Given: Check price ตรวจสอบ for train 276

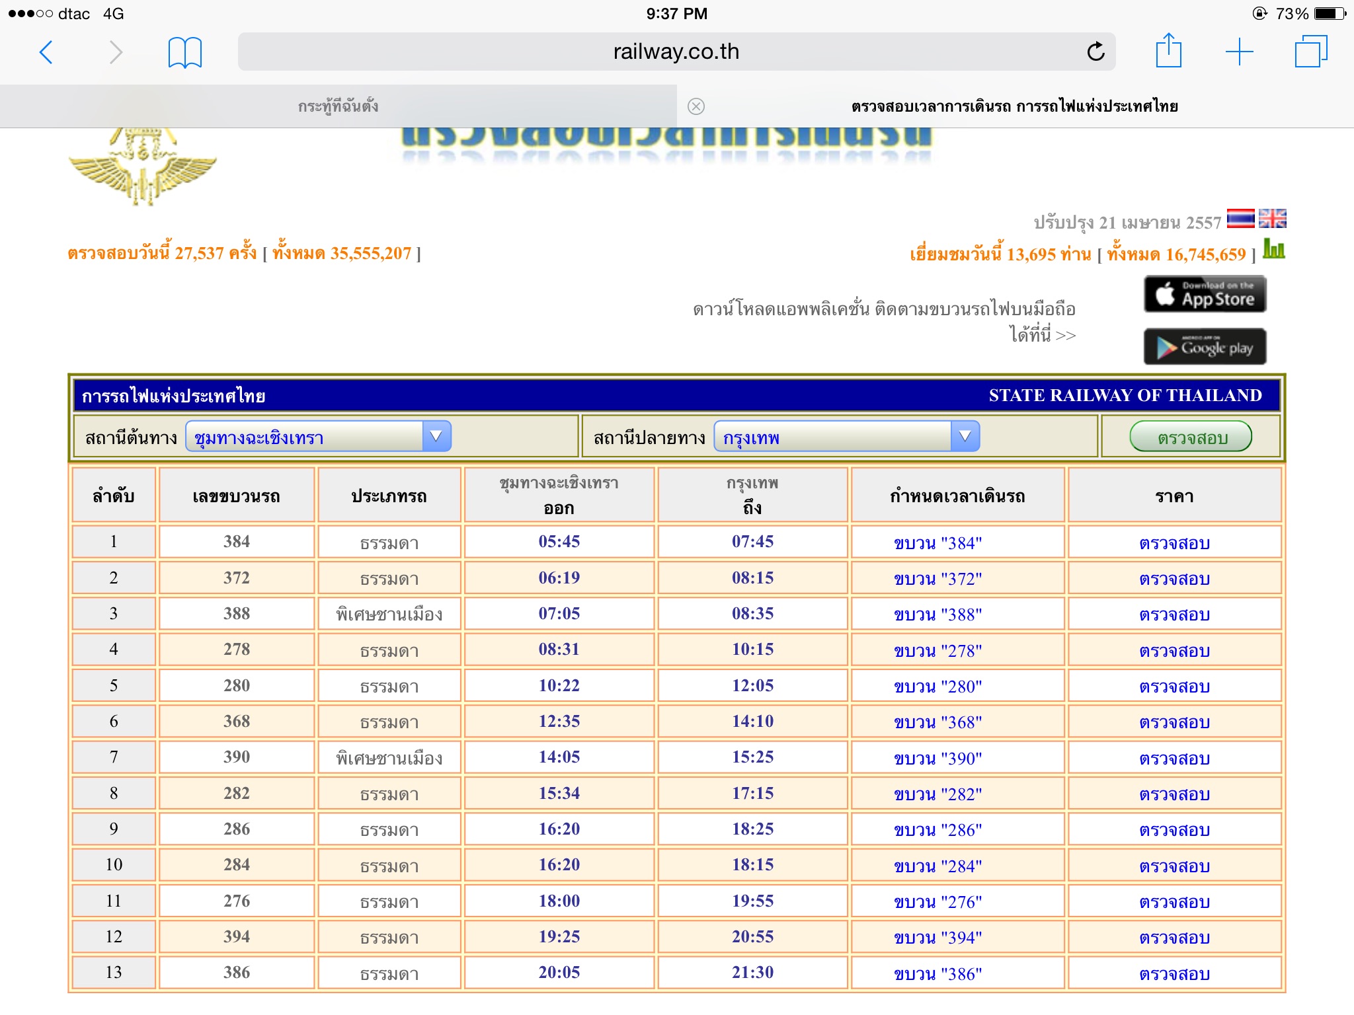Looking at the screenshot, I should point(1174,902).
